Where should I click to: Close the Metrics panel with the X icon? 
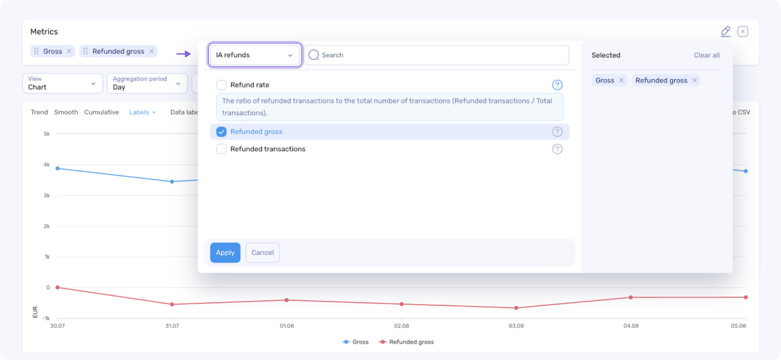[743, 32]
